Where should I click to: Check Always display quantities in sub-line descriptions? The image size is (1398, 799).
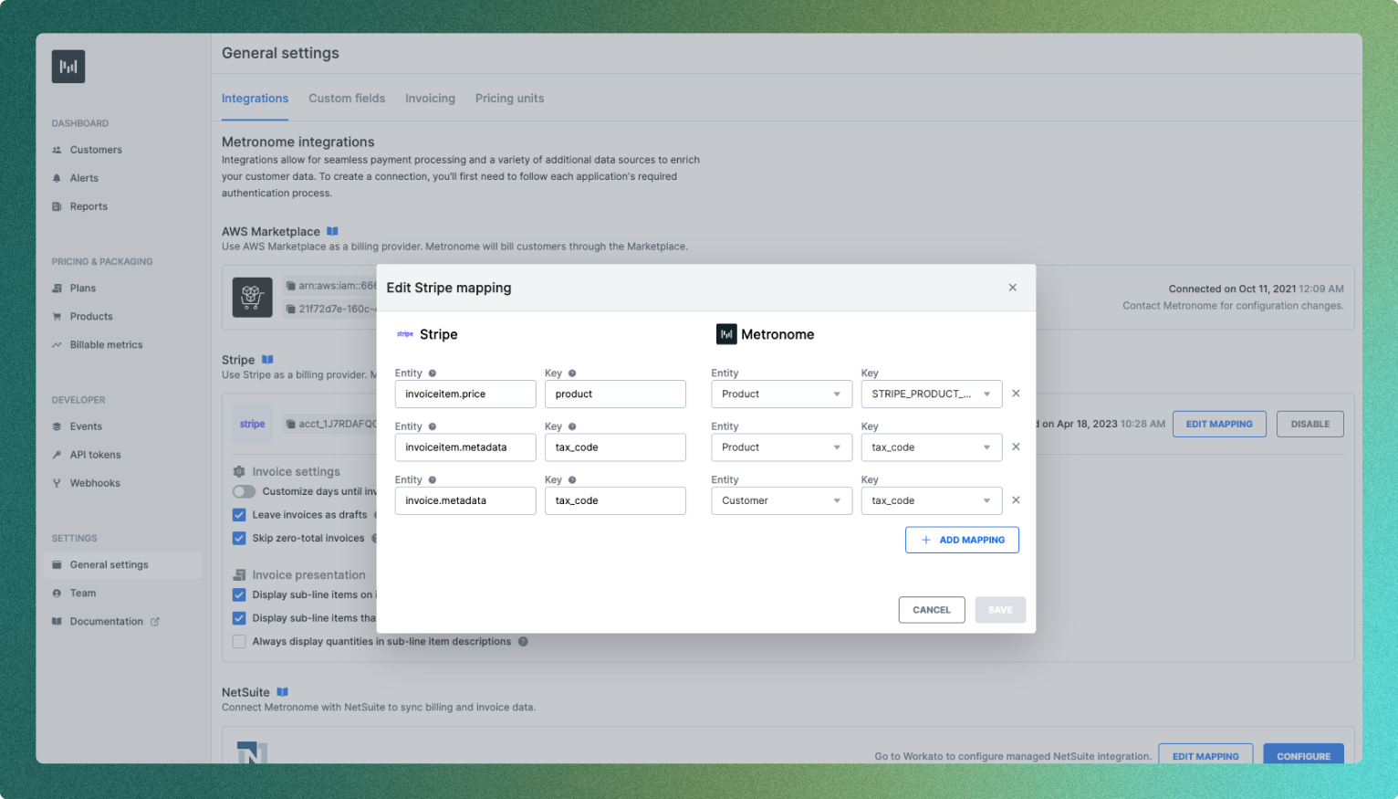[239, 641]
